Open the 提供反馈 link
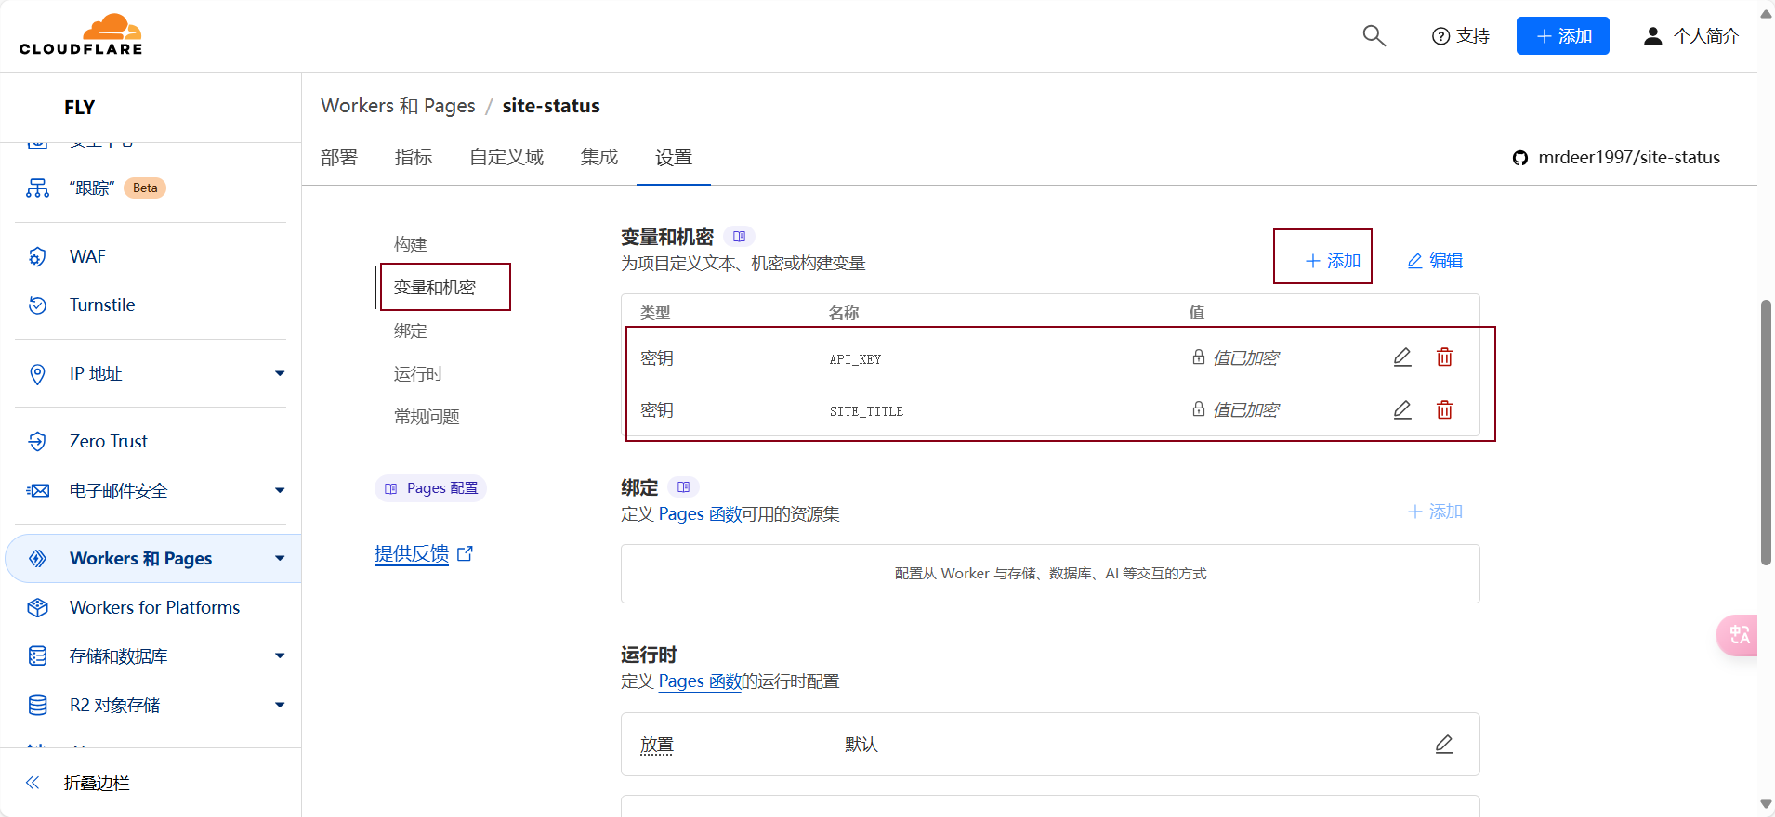The width and height of the screenshot is (1775, 817). pos(424,553)
